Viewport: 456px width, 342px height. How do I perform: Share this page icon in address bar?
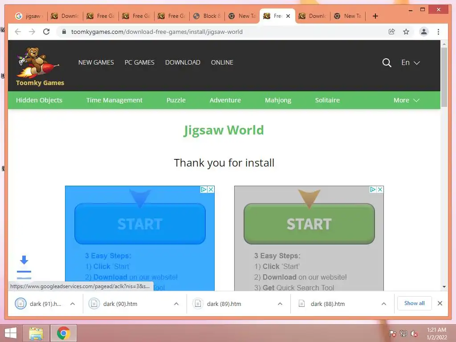(392, 32)
